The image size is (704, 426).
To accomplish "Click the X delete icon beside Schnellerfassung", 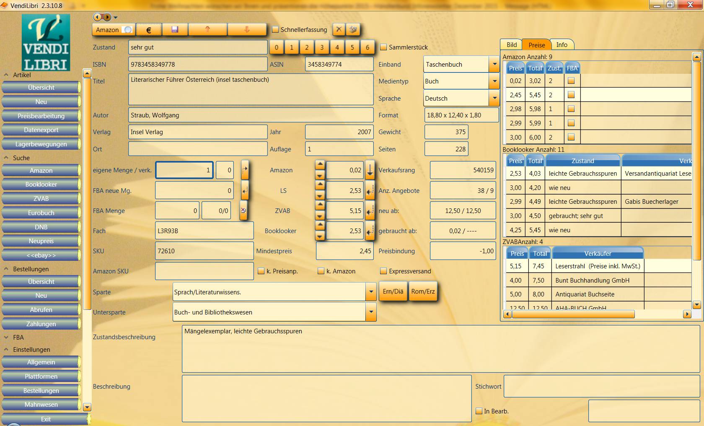I will [339, 29].
